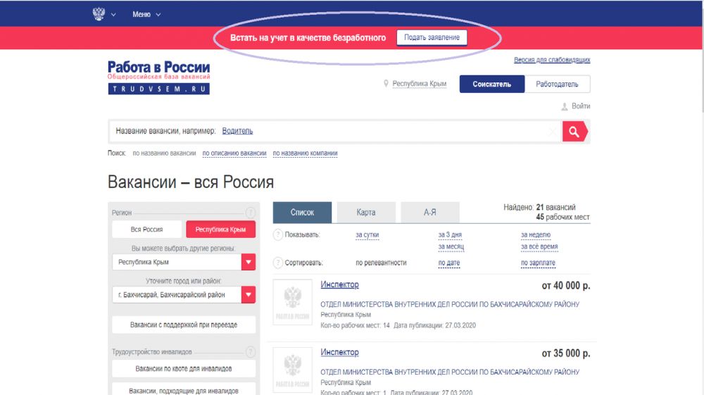This screenshot has width=704, height=395.
Task: Click the Russian coat of arms icon in top bar
Action: [99, 14]
